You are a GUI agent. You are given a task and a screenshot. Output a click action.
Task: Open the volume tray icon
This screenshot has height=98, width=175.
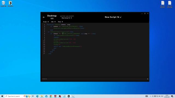(159, 96)
